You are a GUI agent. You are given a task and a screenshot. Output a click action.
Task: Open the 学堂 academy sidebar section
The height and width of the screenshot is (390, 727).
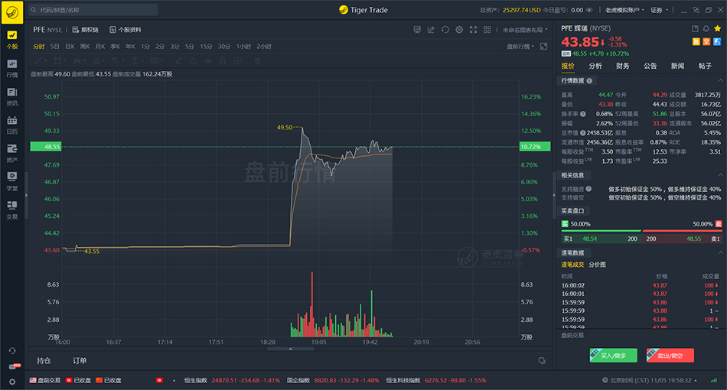tap(12, 181)
